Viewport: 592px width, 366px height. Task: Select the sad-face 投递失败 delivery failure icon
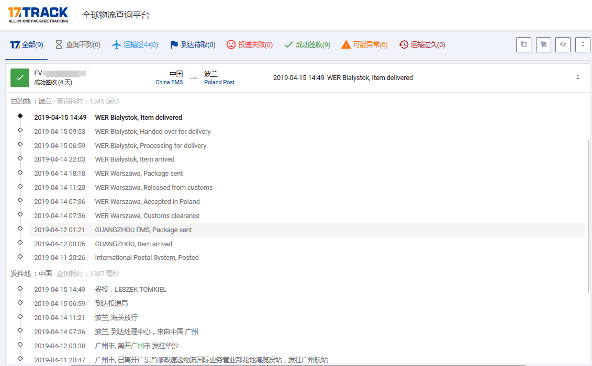click(230, 45)
